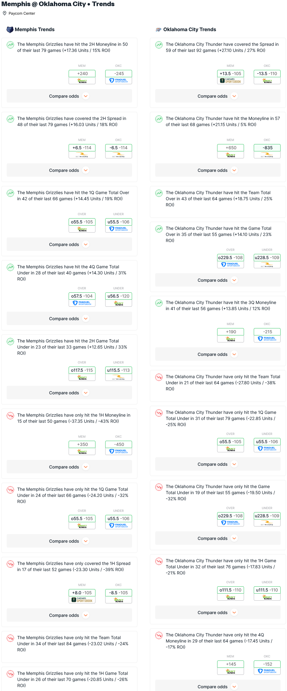Select DraftKings logo under MEM +240 odds
287x691 pixels.
(x=82, y=81)
